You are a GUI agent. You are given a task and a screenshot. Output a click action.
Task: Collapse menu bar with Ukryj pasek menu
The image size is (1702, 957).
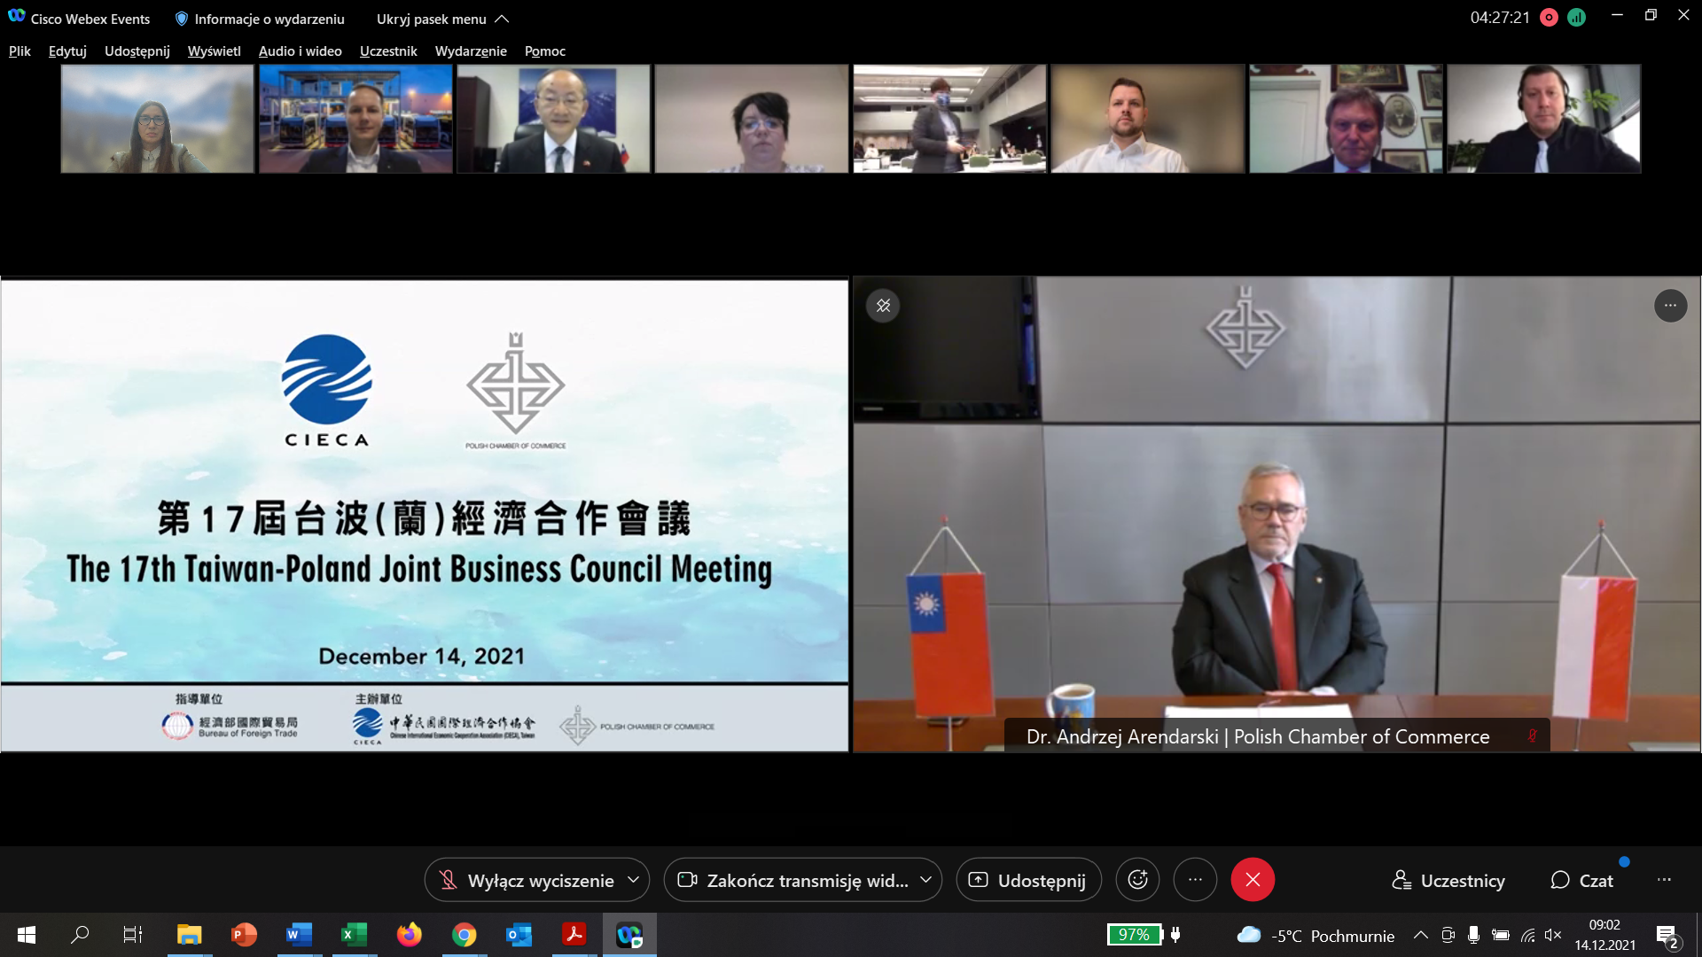(x=441, y=19)
